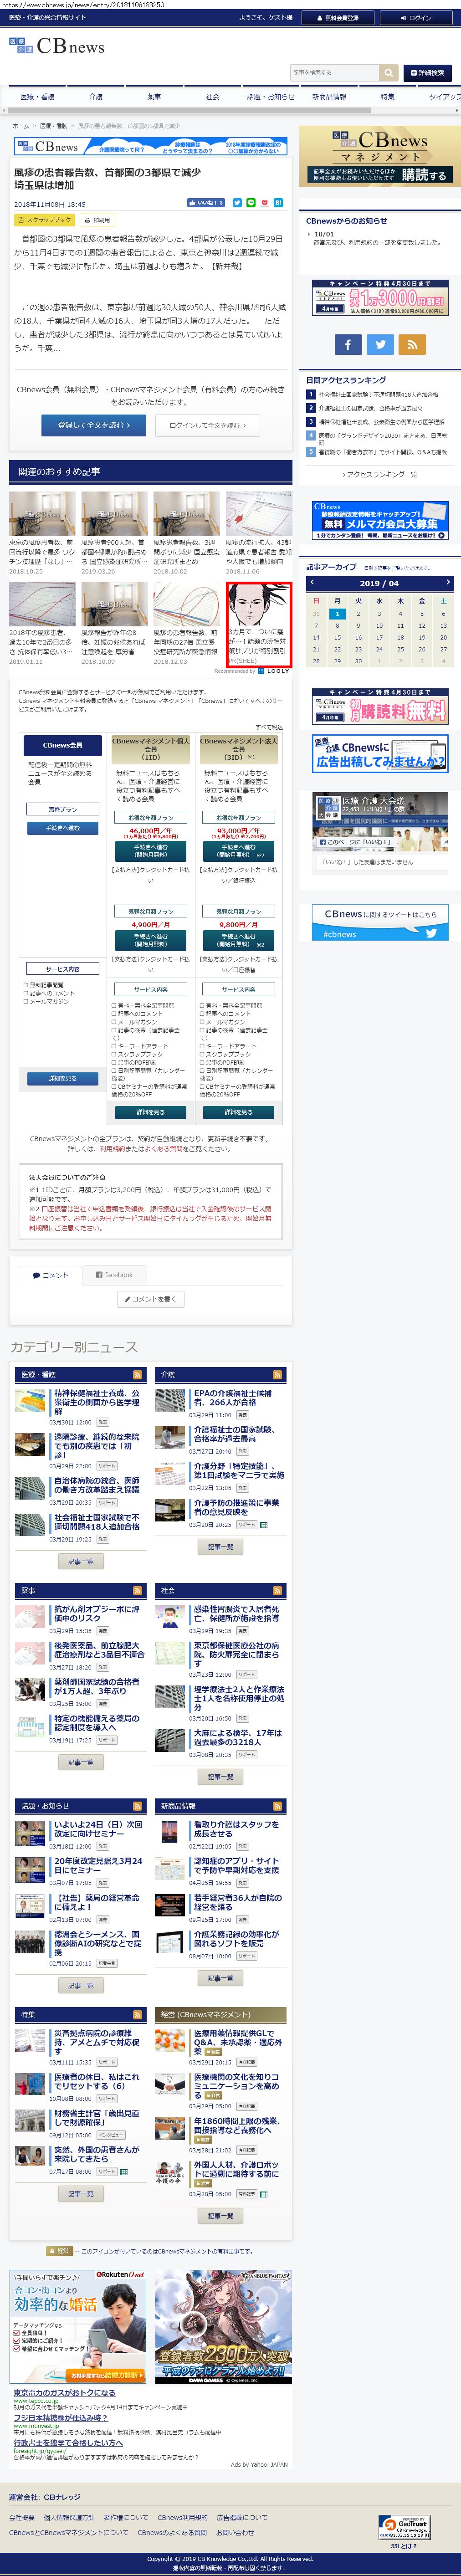The height and width of the screenshot is (2576, 461).
Task: Click the search magnifier icon in header
Action: tap(388, 73)
